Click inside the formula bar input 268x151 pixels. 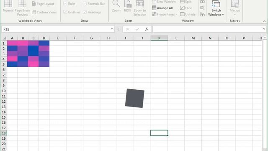click(208, 29)
